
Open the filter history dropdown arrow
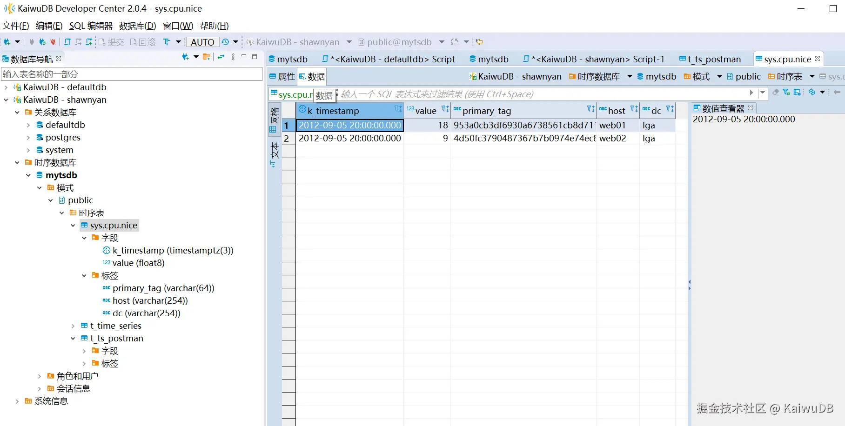pos(763,93)
